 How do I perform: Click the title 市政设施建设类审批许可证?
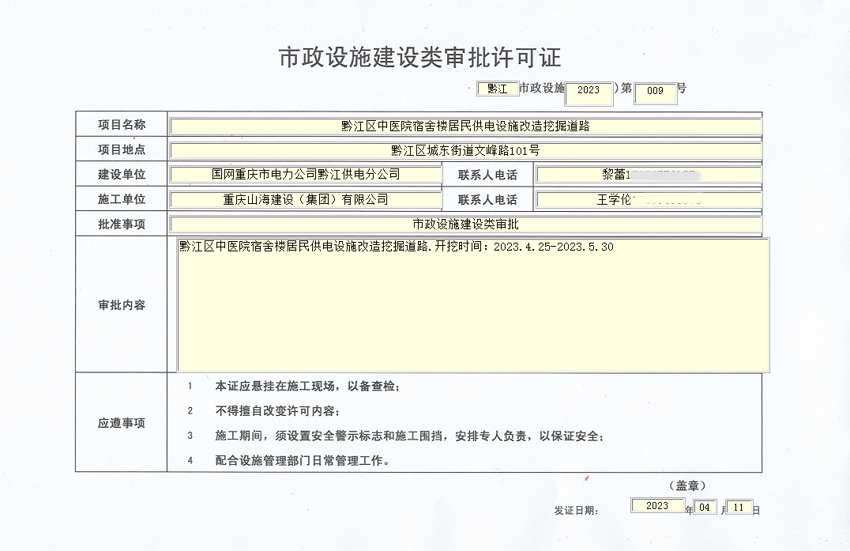(x=420, y=58)
